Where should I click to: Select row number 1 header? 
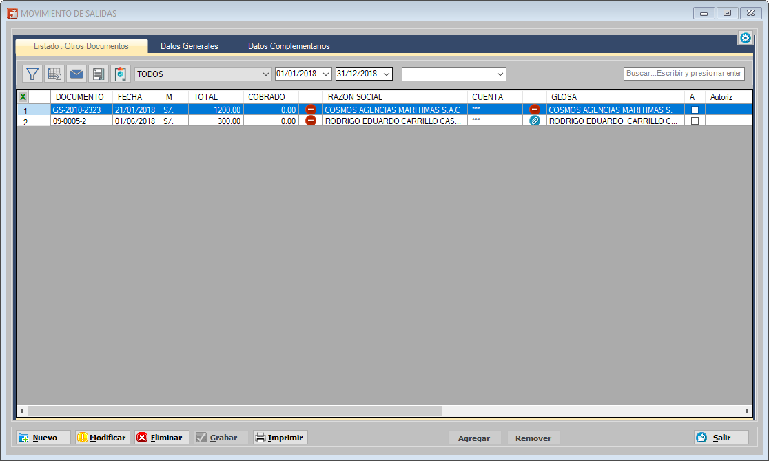coord(34,110)
